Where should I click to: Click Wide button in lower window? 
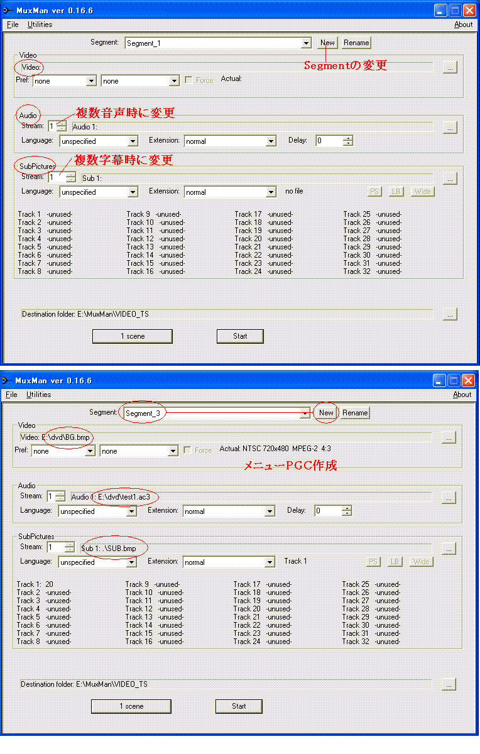[x=421, y=562]
